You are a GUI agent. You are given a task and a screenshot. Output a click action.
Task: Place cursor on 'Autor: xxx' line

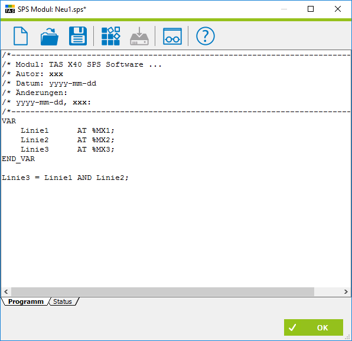pyautogui.click(x=32, y=74)
